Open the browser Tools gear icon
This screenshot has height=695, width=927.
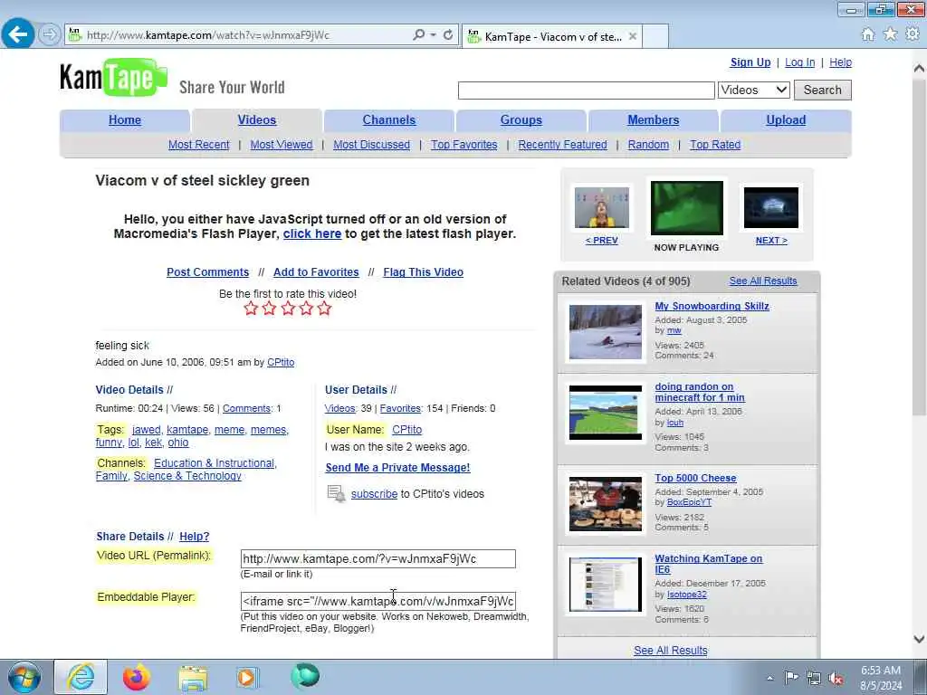tap(913, 34)
